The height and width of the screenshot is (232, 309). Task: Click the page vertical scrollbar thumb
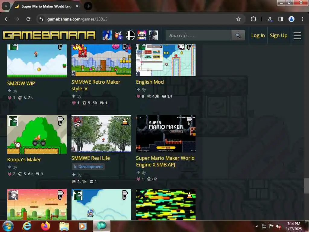click(307, 186)
